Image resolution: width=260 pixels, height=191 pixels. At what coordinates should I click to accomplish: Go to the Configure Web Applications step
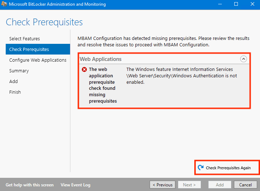click(x=38, y=60)
